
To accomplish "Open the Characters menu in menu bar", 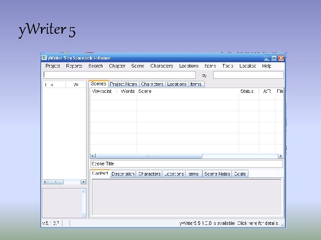I will click(x=162, y=66).
